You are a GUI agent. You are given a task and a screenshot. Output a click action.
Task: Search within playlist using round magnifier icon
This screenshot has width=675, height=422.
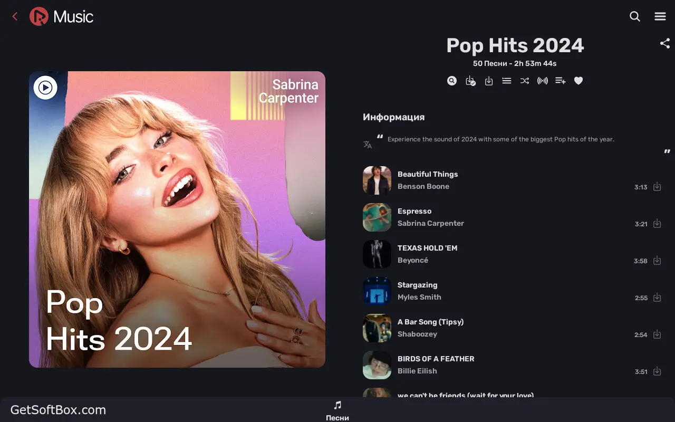click(452, 81)
